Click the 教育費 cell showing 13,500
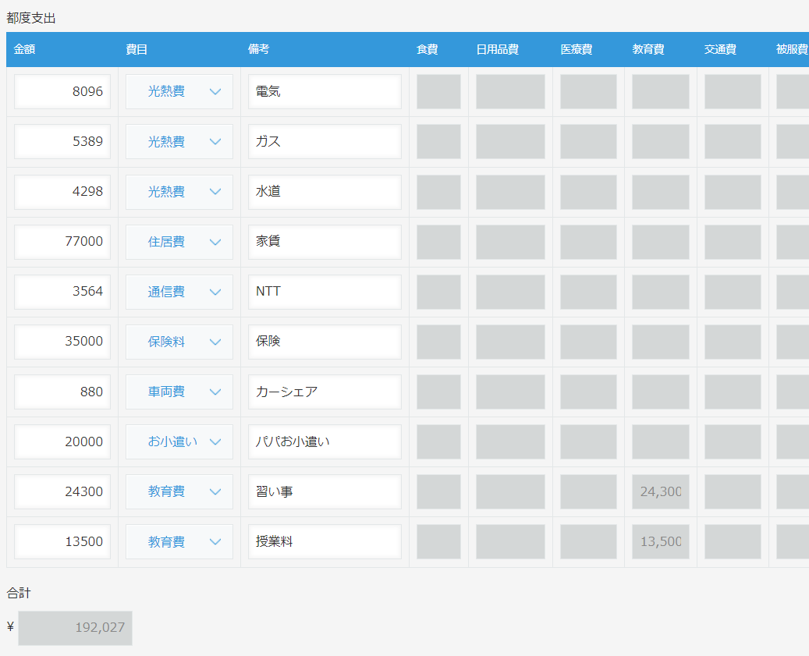This screenshot has width=809, height=656. pyautogui.click(x=661, y=541)
